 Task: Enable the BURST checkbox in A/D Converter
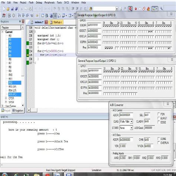(x=159, y=118)
